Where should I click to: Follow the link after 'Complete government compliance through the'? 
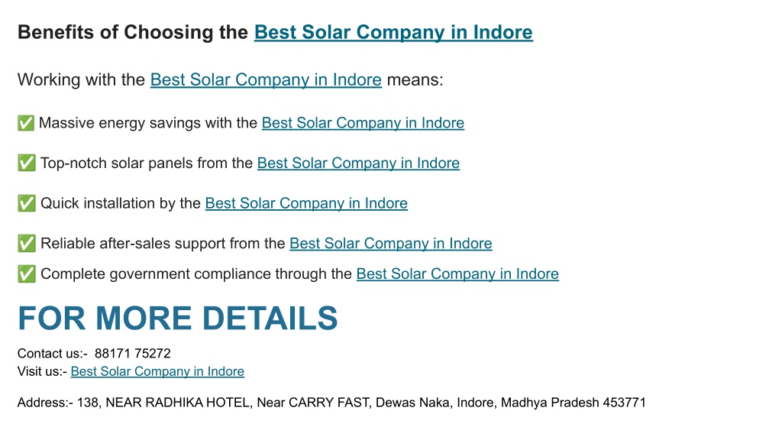457,274
